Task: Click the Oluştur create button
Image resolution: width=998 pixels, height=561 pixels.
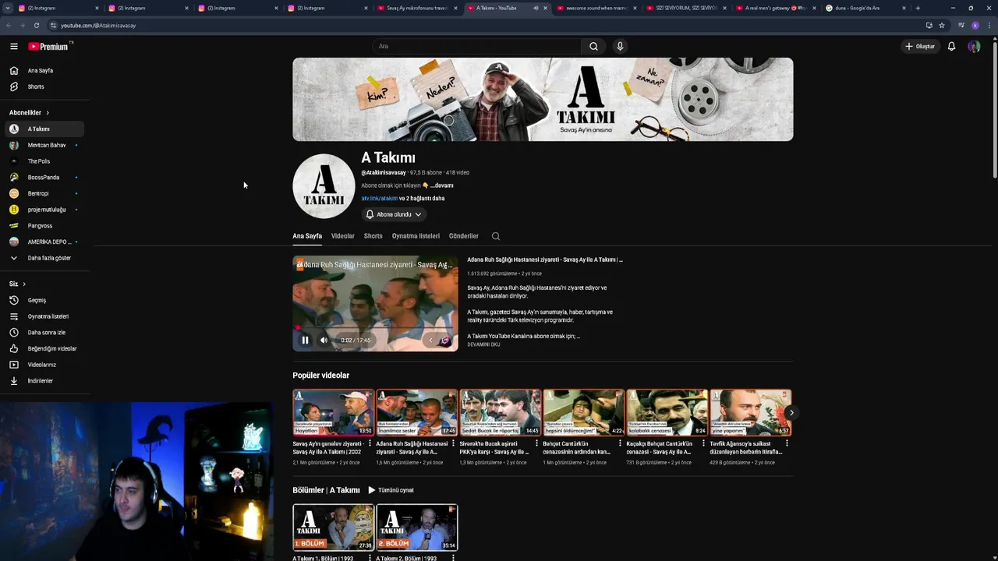Action: tap(920, 46)
